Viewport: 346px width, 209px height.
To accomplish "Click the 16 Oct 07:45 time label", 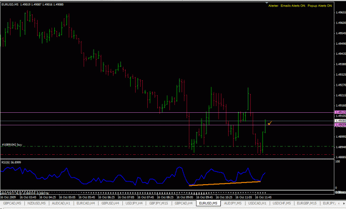I will click(146, 197).
